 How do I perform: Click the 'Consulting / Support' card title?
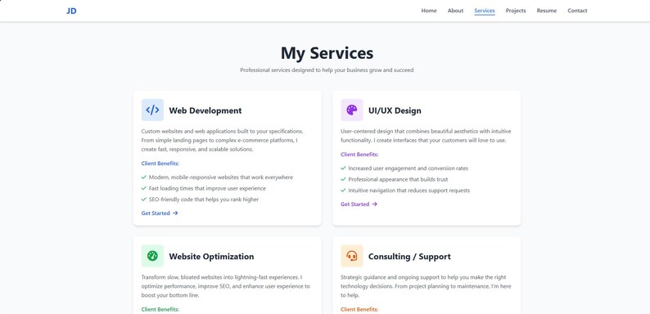(409, 257)
